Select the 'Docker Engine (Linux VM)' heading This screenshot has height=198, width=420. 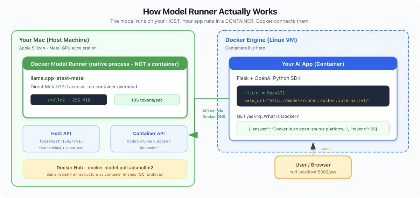[261, 40]
